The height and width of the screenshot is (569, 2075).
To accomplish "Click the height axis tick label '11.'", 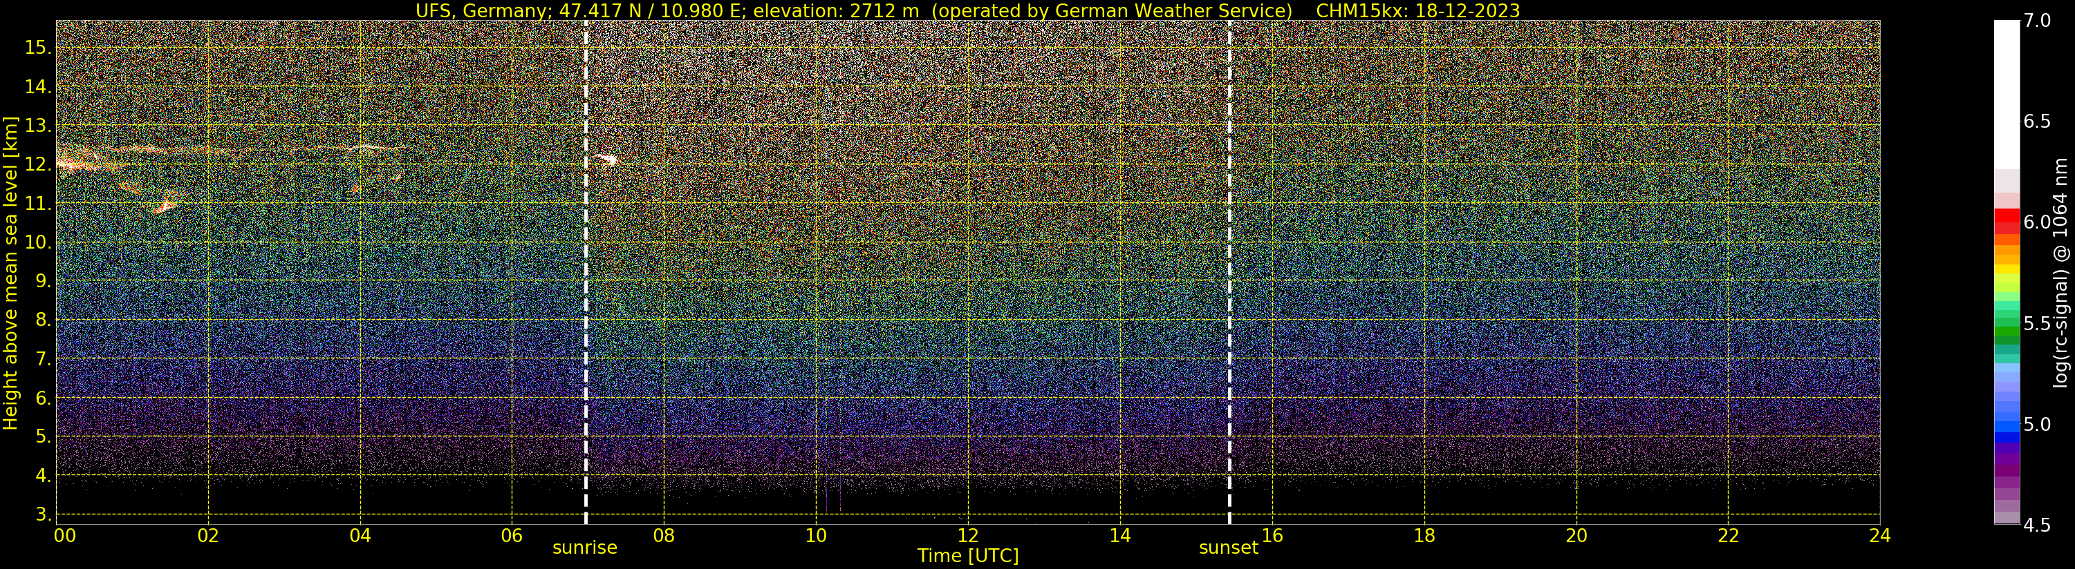I will coord(38,204).
